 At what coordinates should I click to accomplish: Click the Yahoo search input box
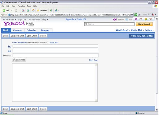point(109,24)
